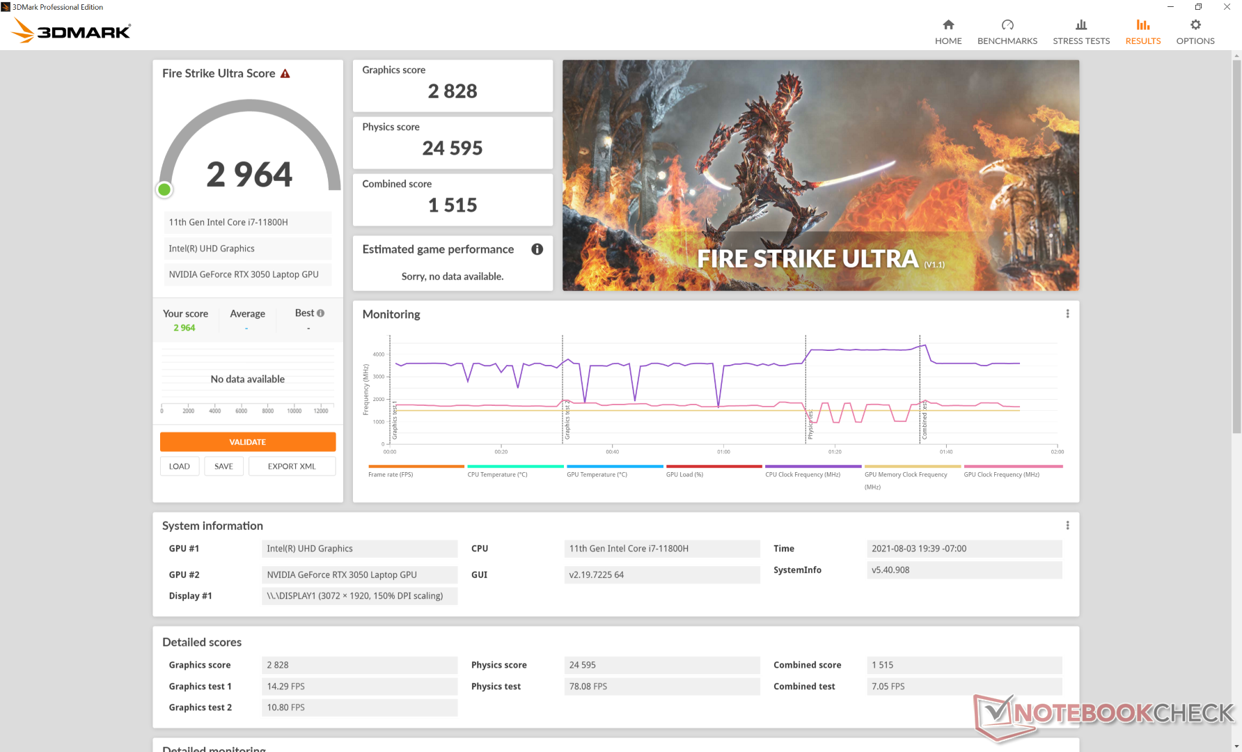Click the Graphics test 1 value 14.29 FPS
Screen dimensions: 1242x752
pyautogui.click(x=359, y=687)
